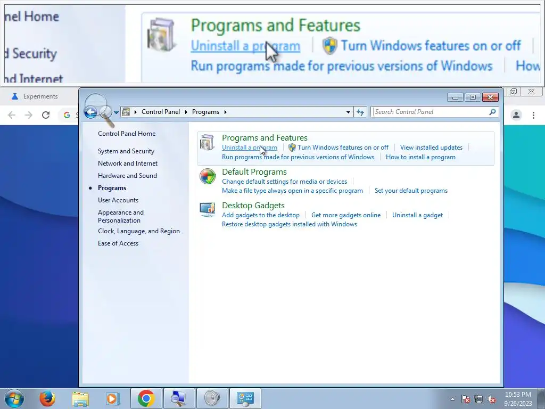Open Network and Internet category
This screenshot has width=545, height=409.
(x=128, y=163)
